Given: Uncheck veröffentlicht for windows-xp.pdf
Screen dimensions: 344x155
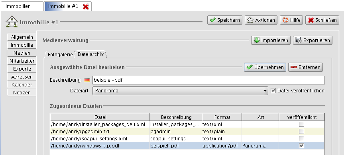Looking at the screenshot, I should pos(302,145).
